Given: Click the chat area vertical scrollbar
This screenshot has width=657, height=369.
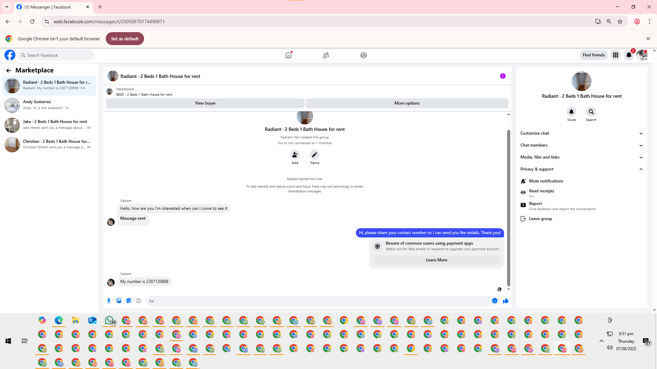Looking at the screenshot, I should 508,208.
